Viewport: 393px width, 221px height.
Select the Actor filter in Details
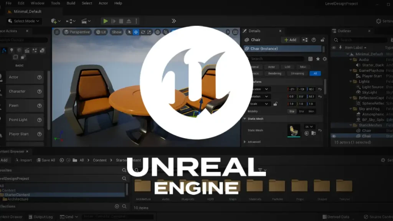point(271,67)
